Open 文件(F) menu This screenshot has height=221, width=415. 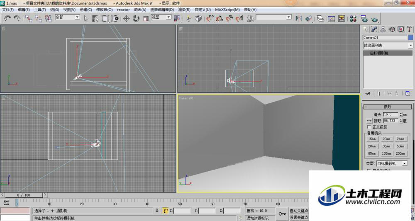(7, 10)
